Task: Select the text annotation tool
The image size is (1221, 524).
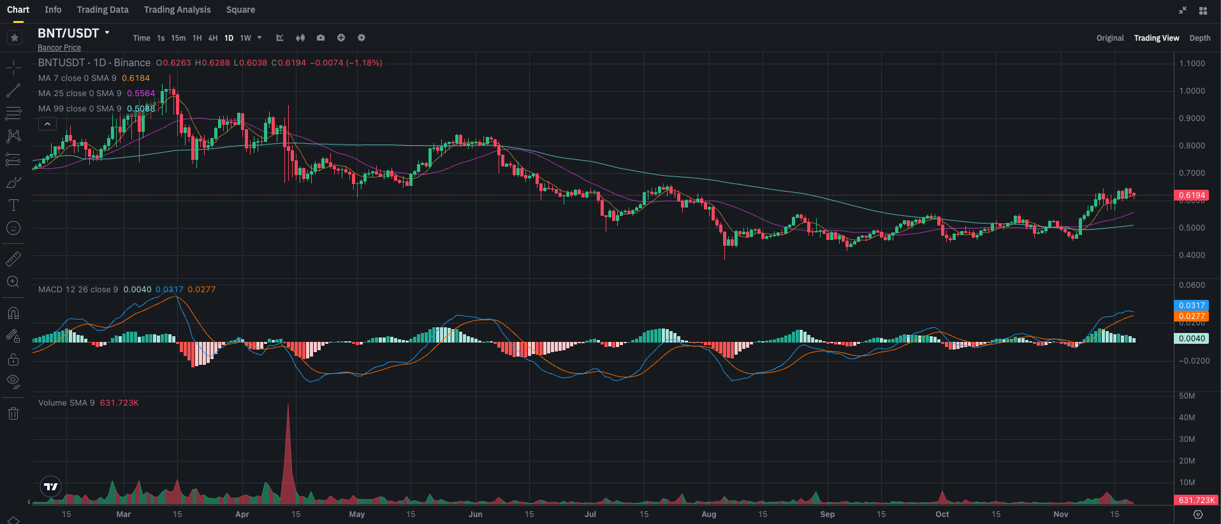Action: 13,205
